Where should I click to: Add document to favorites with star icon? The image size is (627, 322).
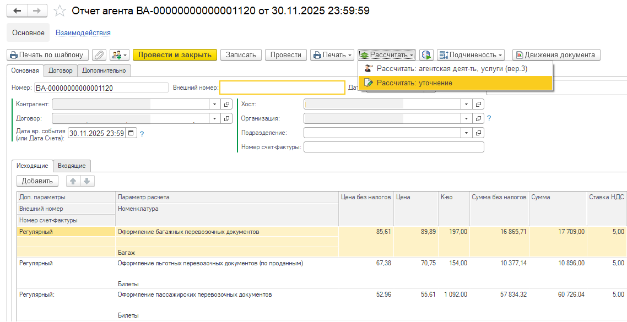tap(61, 11)
